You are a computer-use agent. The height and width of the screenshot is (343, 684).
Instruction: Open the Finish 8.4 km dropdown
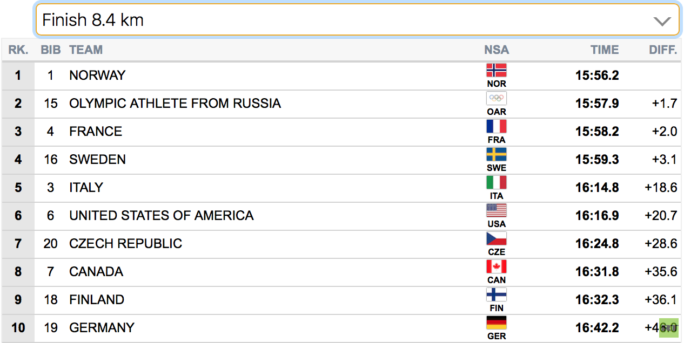[357, 20]
